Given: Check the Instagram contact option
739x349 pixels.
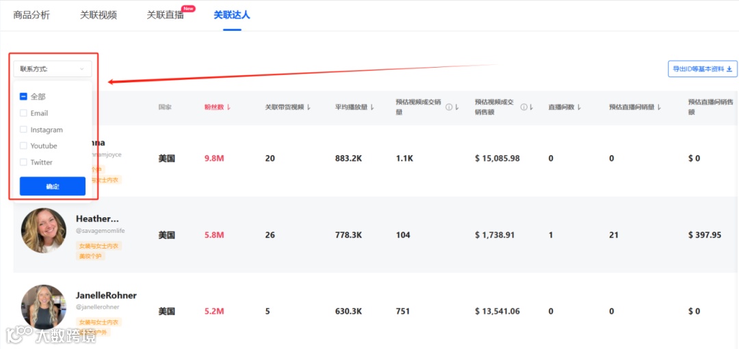Looking at the screenshot, I should click(x=23, y=130).
